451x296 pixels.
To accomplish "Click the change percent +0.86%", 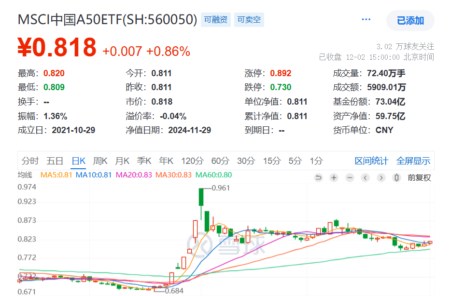I will point(168,52).
